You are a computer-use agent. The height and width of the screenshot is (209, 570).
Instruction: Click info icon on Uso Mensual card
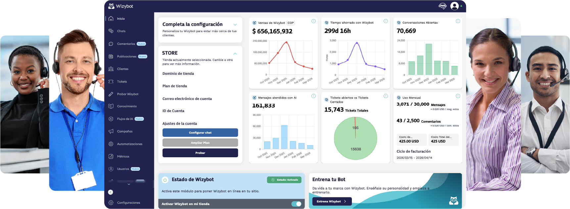pyautogui.click(x=457, y=96)
